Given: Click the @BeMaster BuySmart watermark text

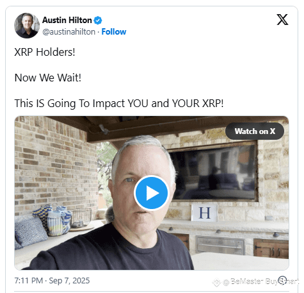Looking at the screenshot, I should click(260, 281).
